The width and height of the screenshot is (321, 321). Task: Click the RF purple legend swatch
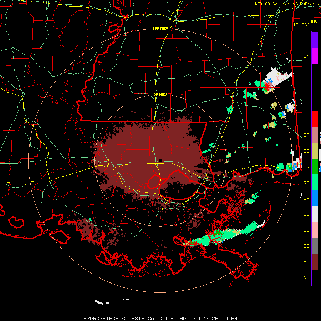315,40
